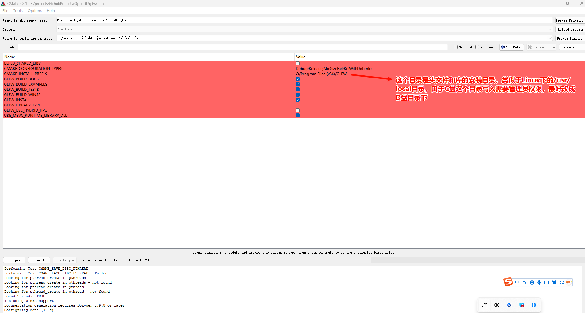The width and height of the screenshot is (585, 313).
Task: Click the log line 'Found Threads: TRUE'
Action: 25,296
